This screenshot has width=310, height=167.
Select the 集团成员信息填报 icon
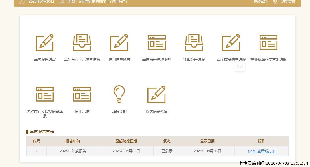pyautogui.click(x=231, y=42)
